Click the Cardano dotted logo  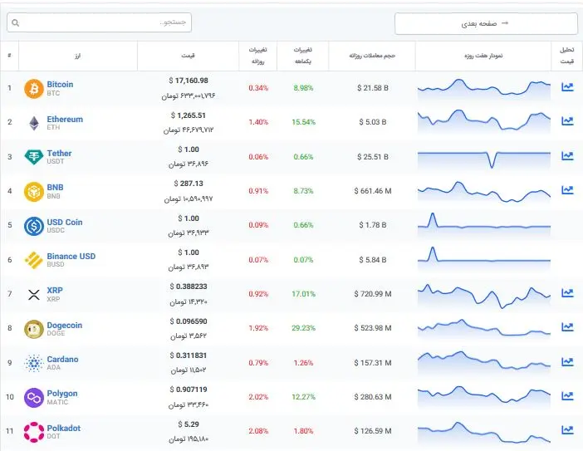pos(34,363)
